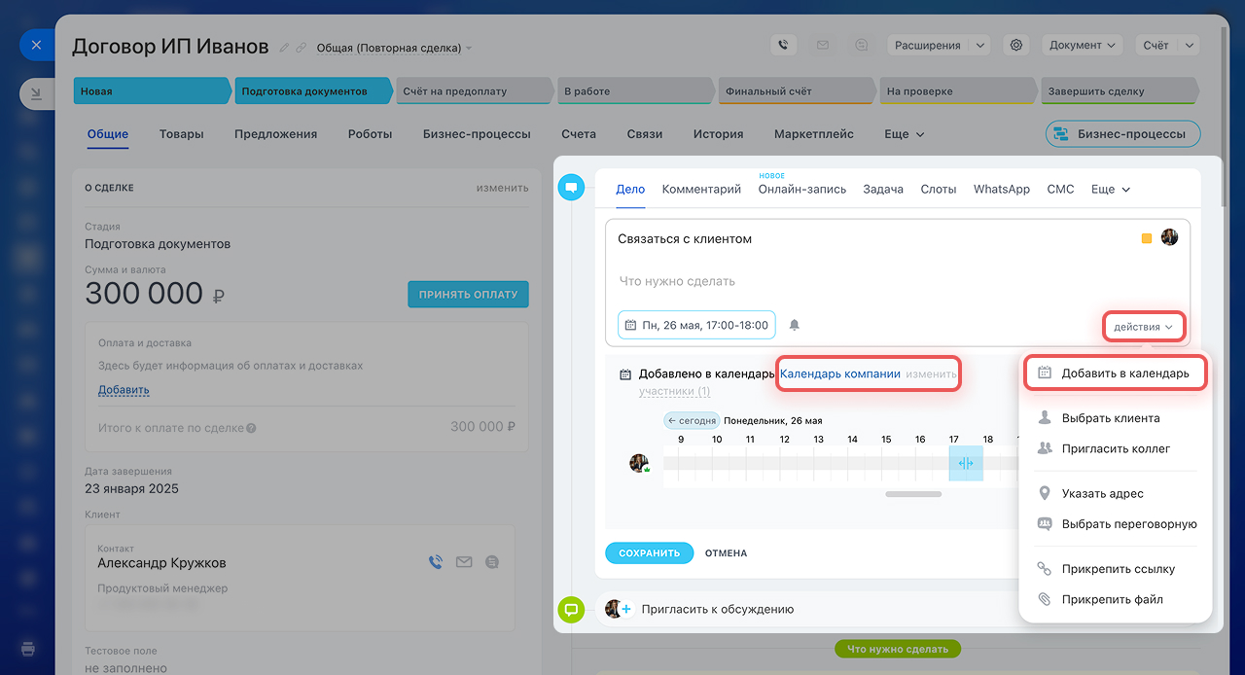1245x675 pixels.
Task: Click the phone call icon in header
Action: tap(784, 45)
